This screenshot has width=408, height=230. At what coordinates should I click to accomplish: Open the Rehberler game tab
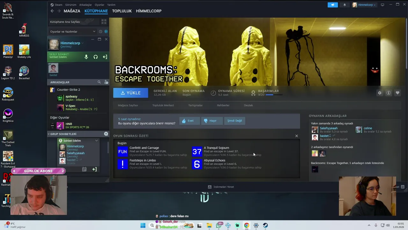[223, 105]
